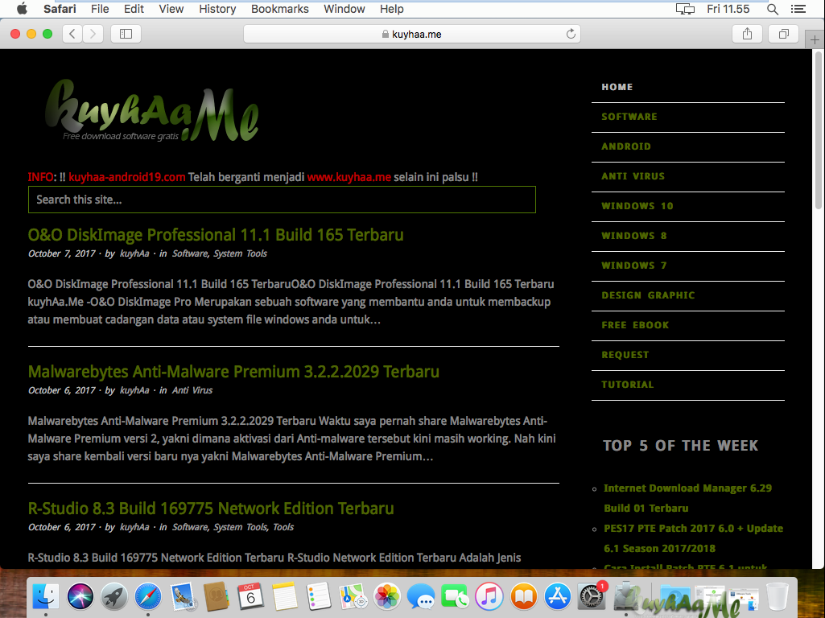Click Fri 11.55 menu bar clock
Image resolution: width=825 pixels, height=618 pixels.
pos(728,9)
